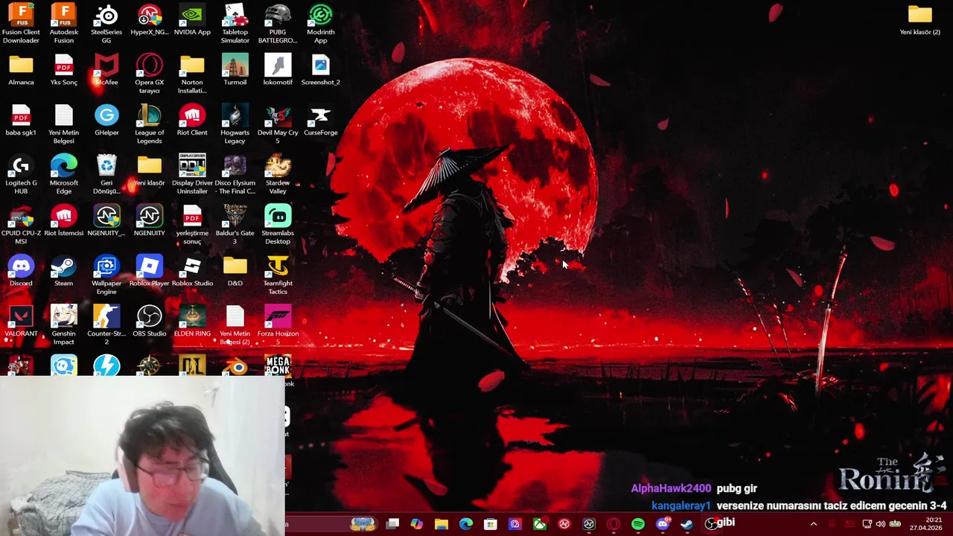The width and height of the screenshot is (953, 536).
Task: Select the Norton Installation folder
Action: coord(192,74)
